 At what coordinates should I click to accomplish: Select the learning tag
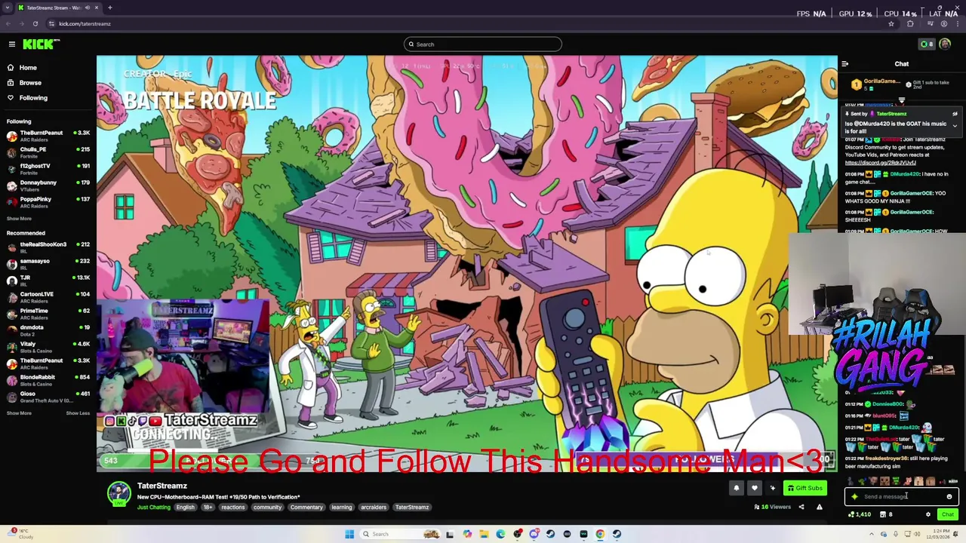coord(341,508)
